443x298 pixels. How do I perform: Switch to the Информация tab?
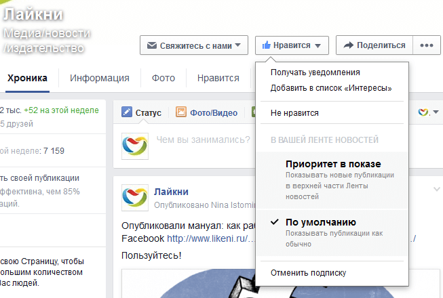click(x=99, y=78)
